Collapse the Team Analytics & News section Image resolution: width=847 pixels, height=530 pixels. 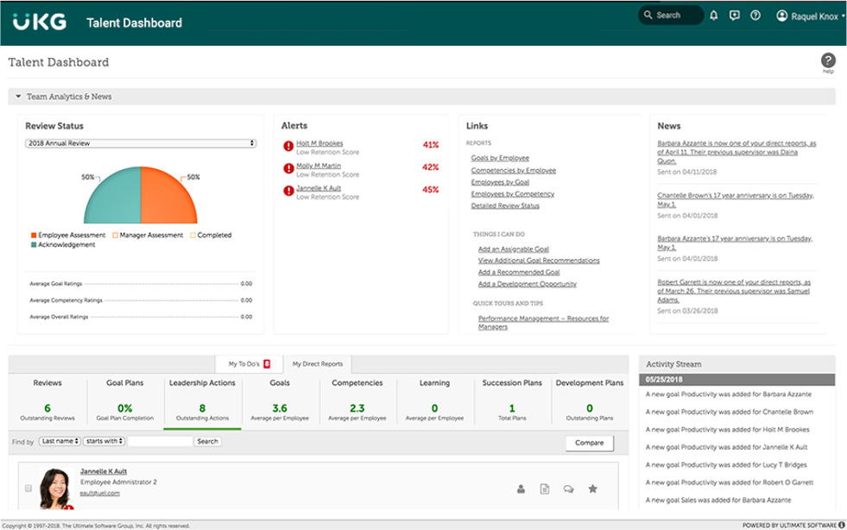19,96
